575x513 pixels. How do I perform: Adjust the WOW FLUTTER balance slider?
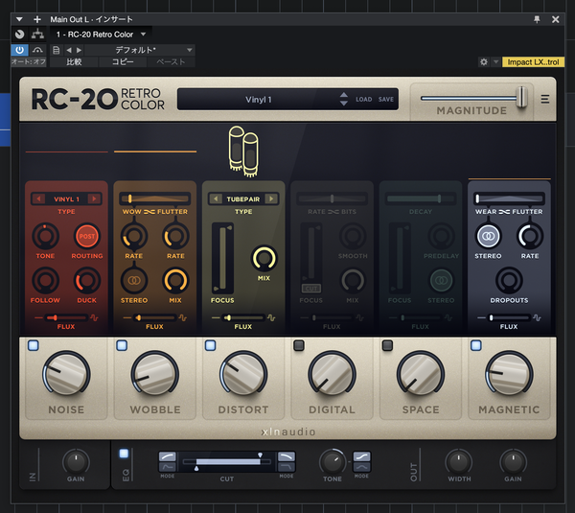click(154, 198)
